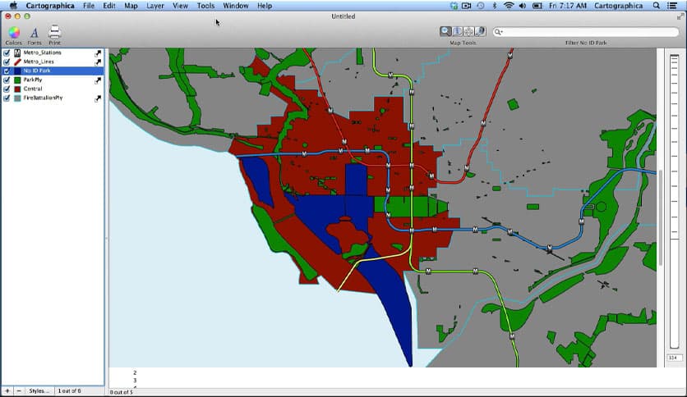Click the '0 out of 5' selection status

(x=121, y=392)
